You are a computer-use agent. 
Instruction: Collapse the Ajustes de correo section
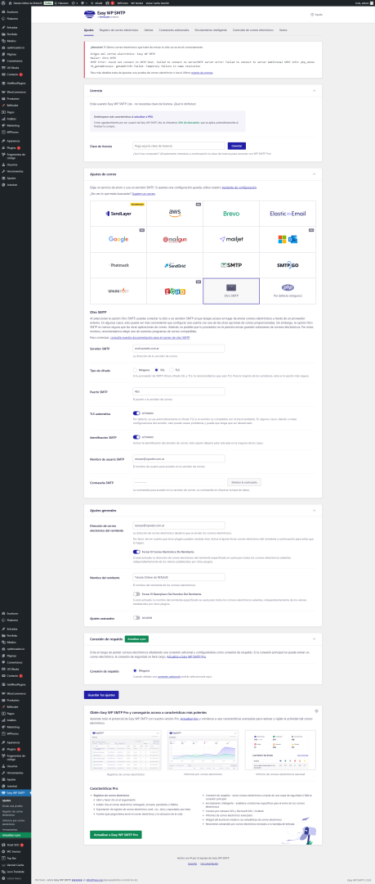point(315,174)
